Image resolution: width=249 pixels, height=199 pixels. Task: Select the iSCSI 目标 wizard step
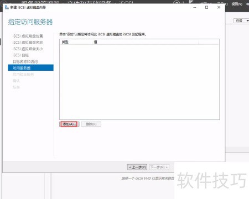[x=20, y=55]
